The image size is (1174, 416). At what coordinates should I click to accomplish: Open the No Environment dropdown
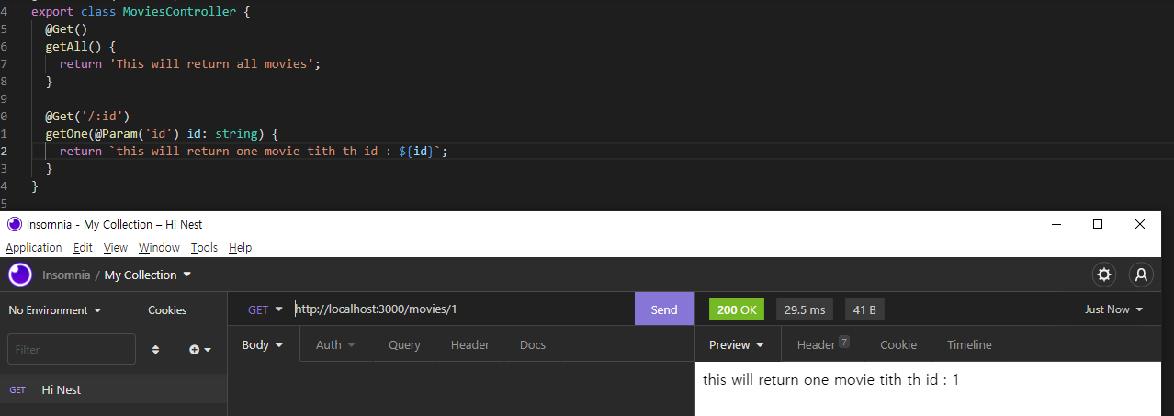[55, 310]
